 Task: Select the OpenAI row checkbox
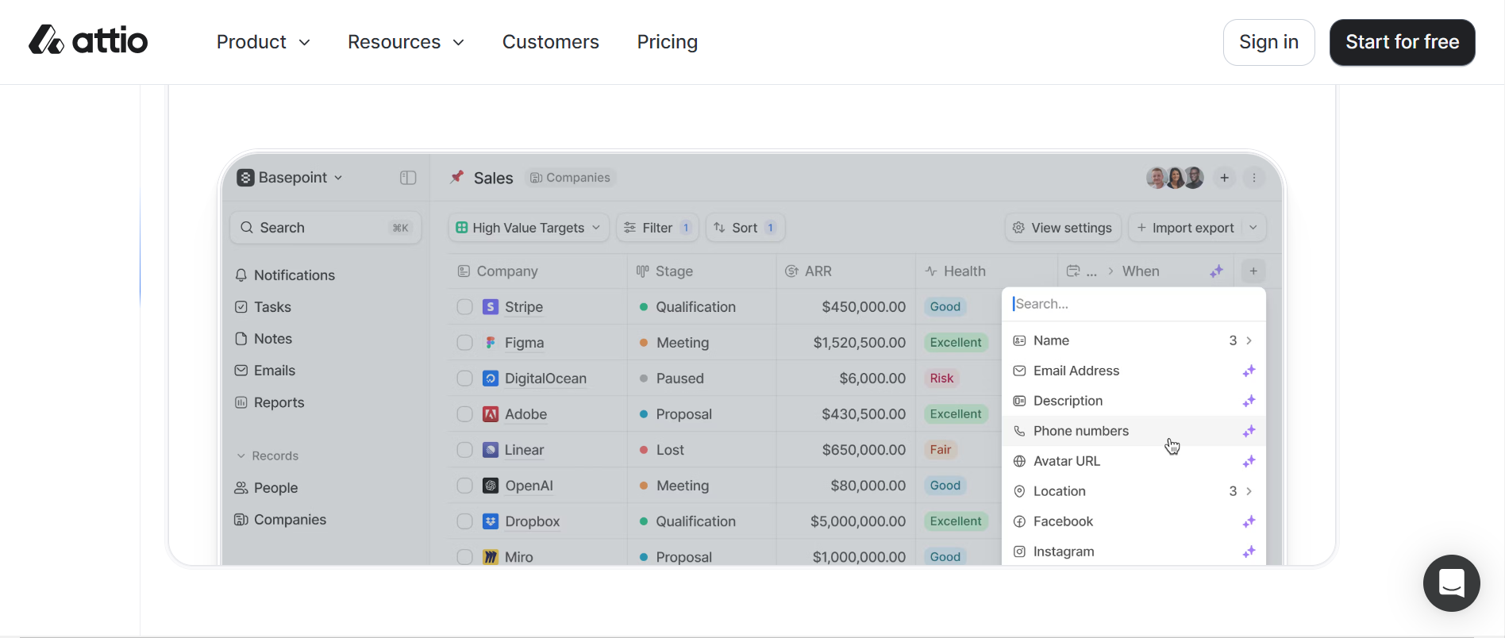pos(464,485)
